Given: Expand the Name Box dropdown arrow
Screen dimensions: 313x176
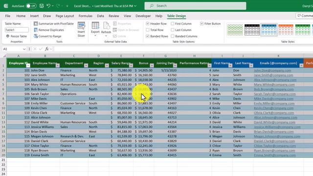Looking at the screenshot, I should (24, 49).
